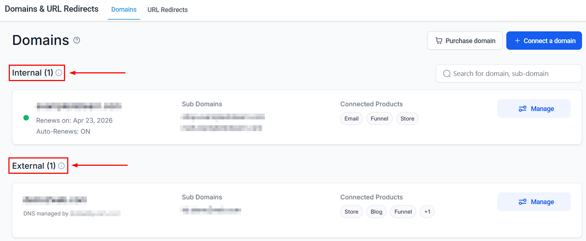586x241 pixels.
Task: Click the Email tag of the internal domain
Action: [x=351, y=119]
